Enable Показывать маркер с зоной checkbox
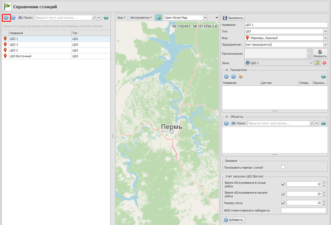331x225 pixels. tap(283, 167)
